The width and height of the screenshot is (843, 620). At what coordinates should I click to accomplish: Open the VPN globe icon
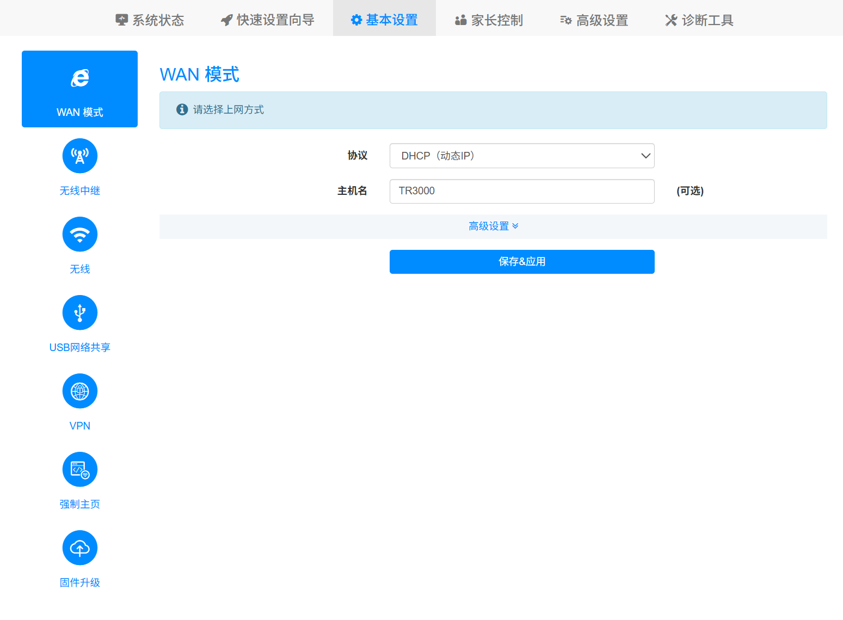click(79, 391)
